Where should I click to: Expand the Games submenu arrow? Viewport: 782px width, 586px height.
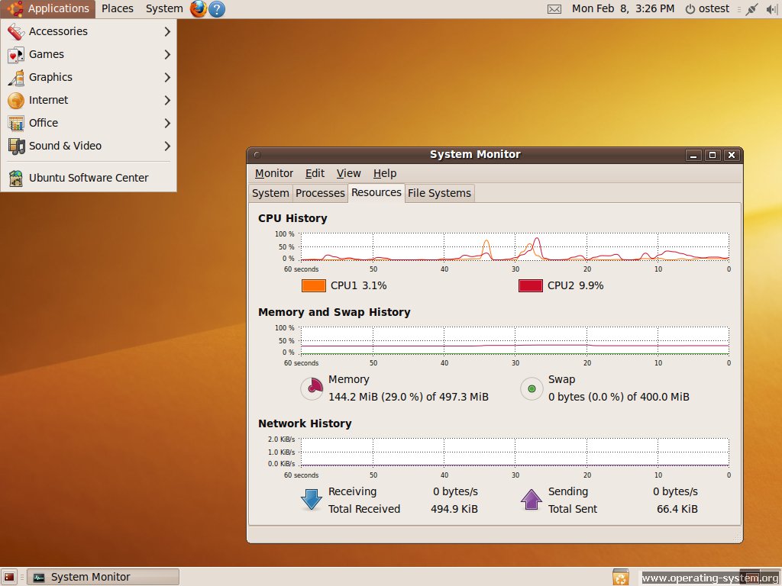click(x=167, y=54)
